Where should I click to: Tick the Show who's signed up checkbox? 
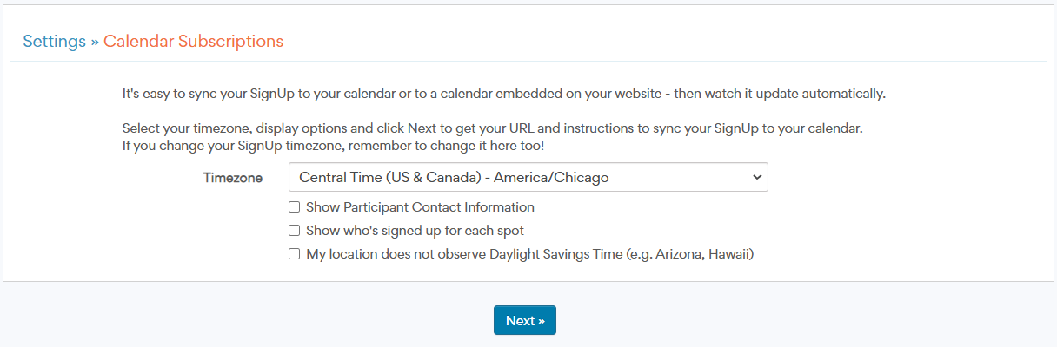coord(295,231)
